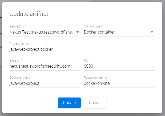Click the Port field showing 8083
This screenshot has width=165, height=116.
(x=119, y=66)
